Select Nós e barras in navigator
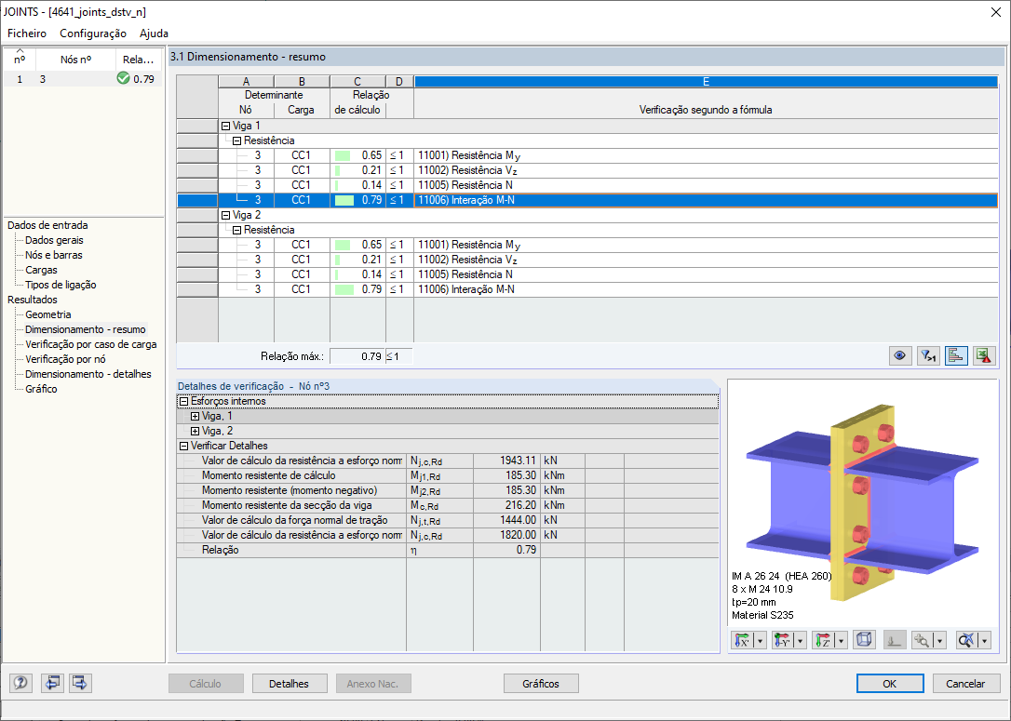 pos(53,255)
